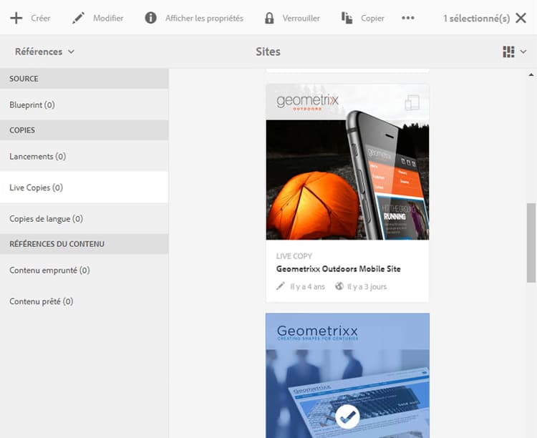The width and height of the screenshot is (537, 438).
Task: Click 'Il y a 4 ans' text
Action: [307, 287]
